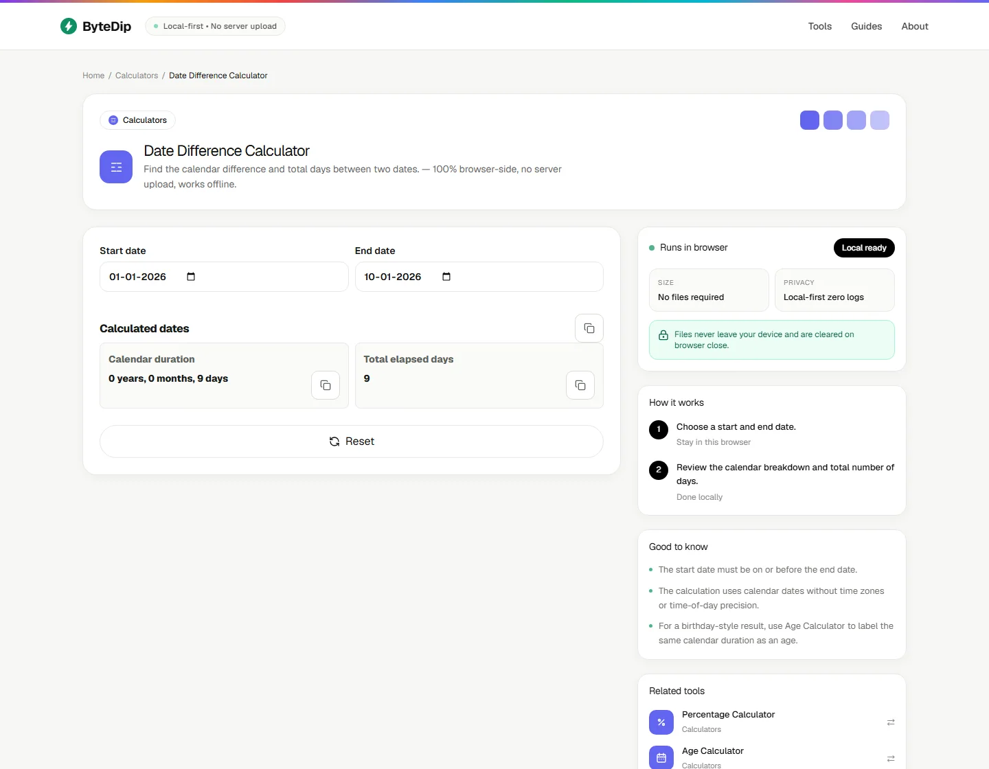Click the 'Calculated dates' heading
The height and width of the screenshot is (769, 989).
coord(144,329)
